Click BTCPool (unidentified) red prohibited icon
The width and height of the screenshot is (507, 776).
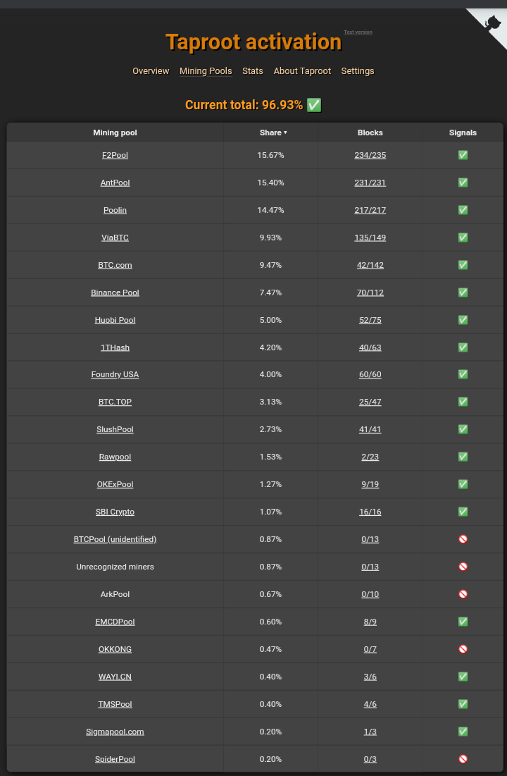pos(463,539)
